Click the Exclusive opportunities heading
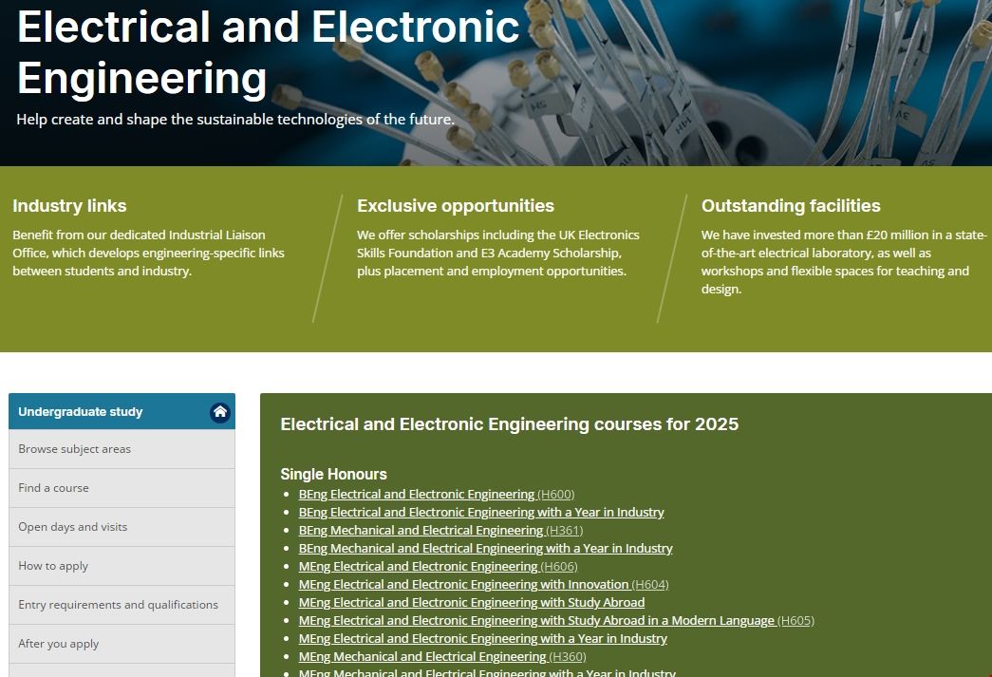Screen dimensions: 992x677 coord(456,205)
